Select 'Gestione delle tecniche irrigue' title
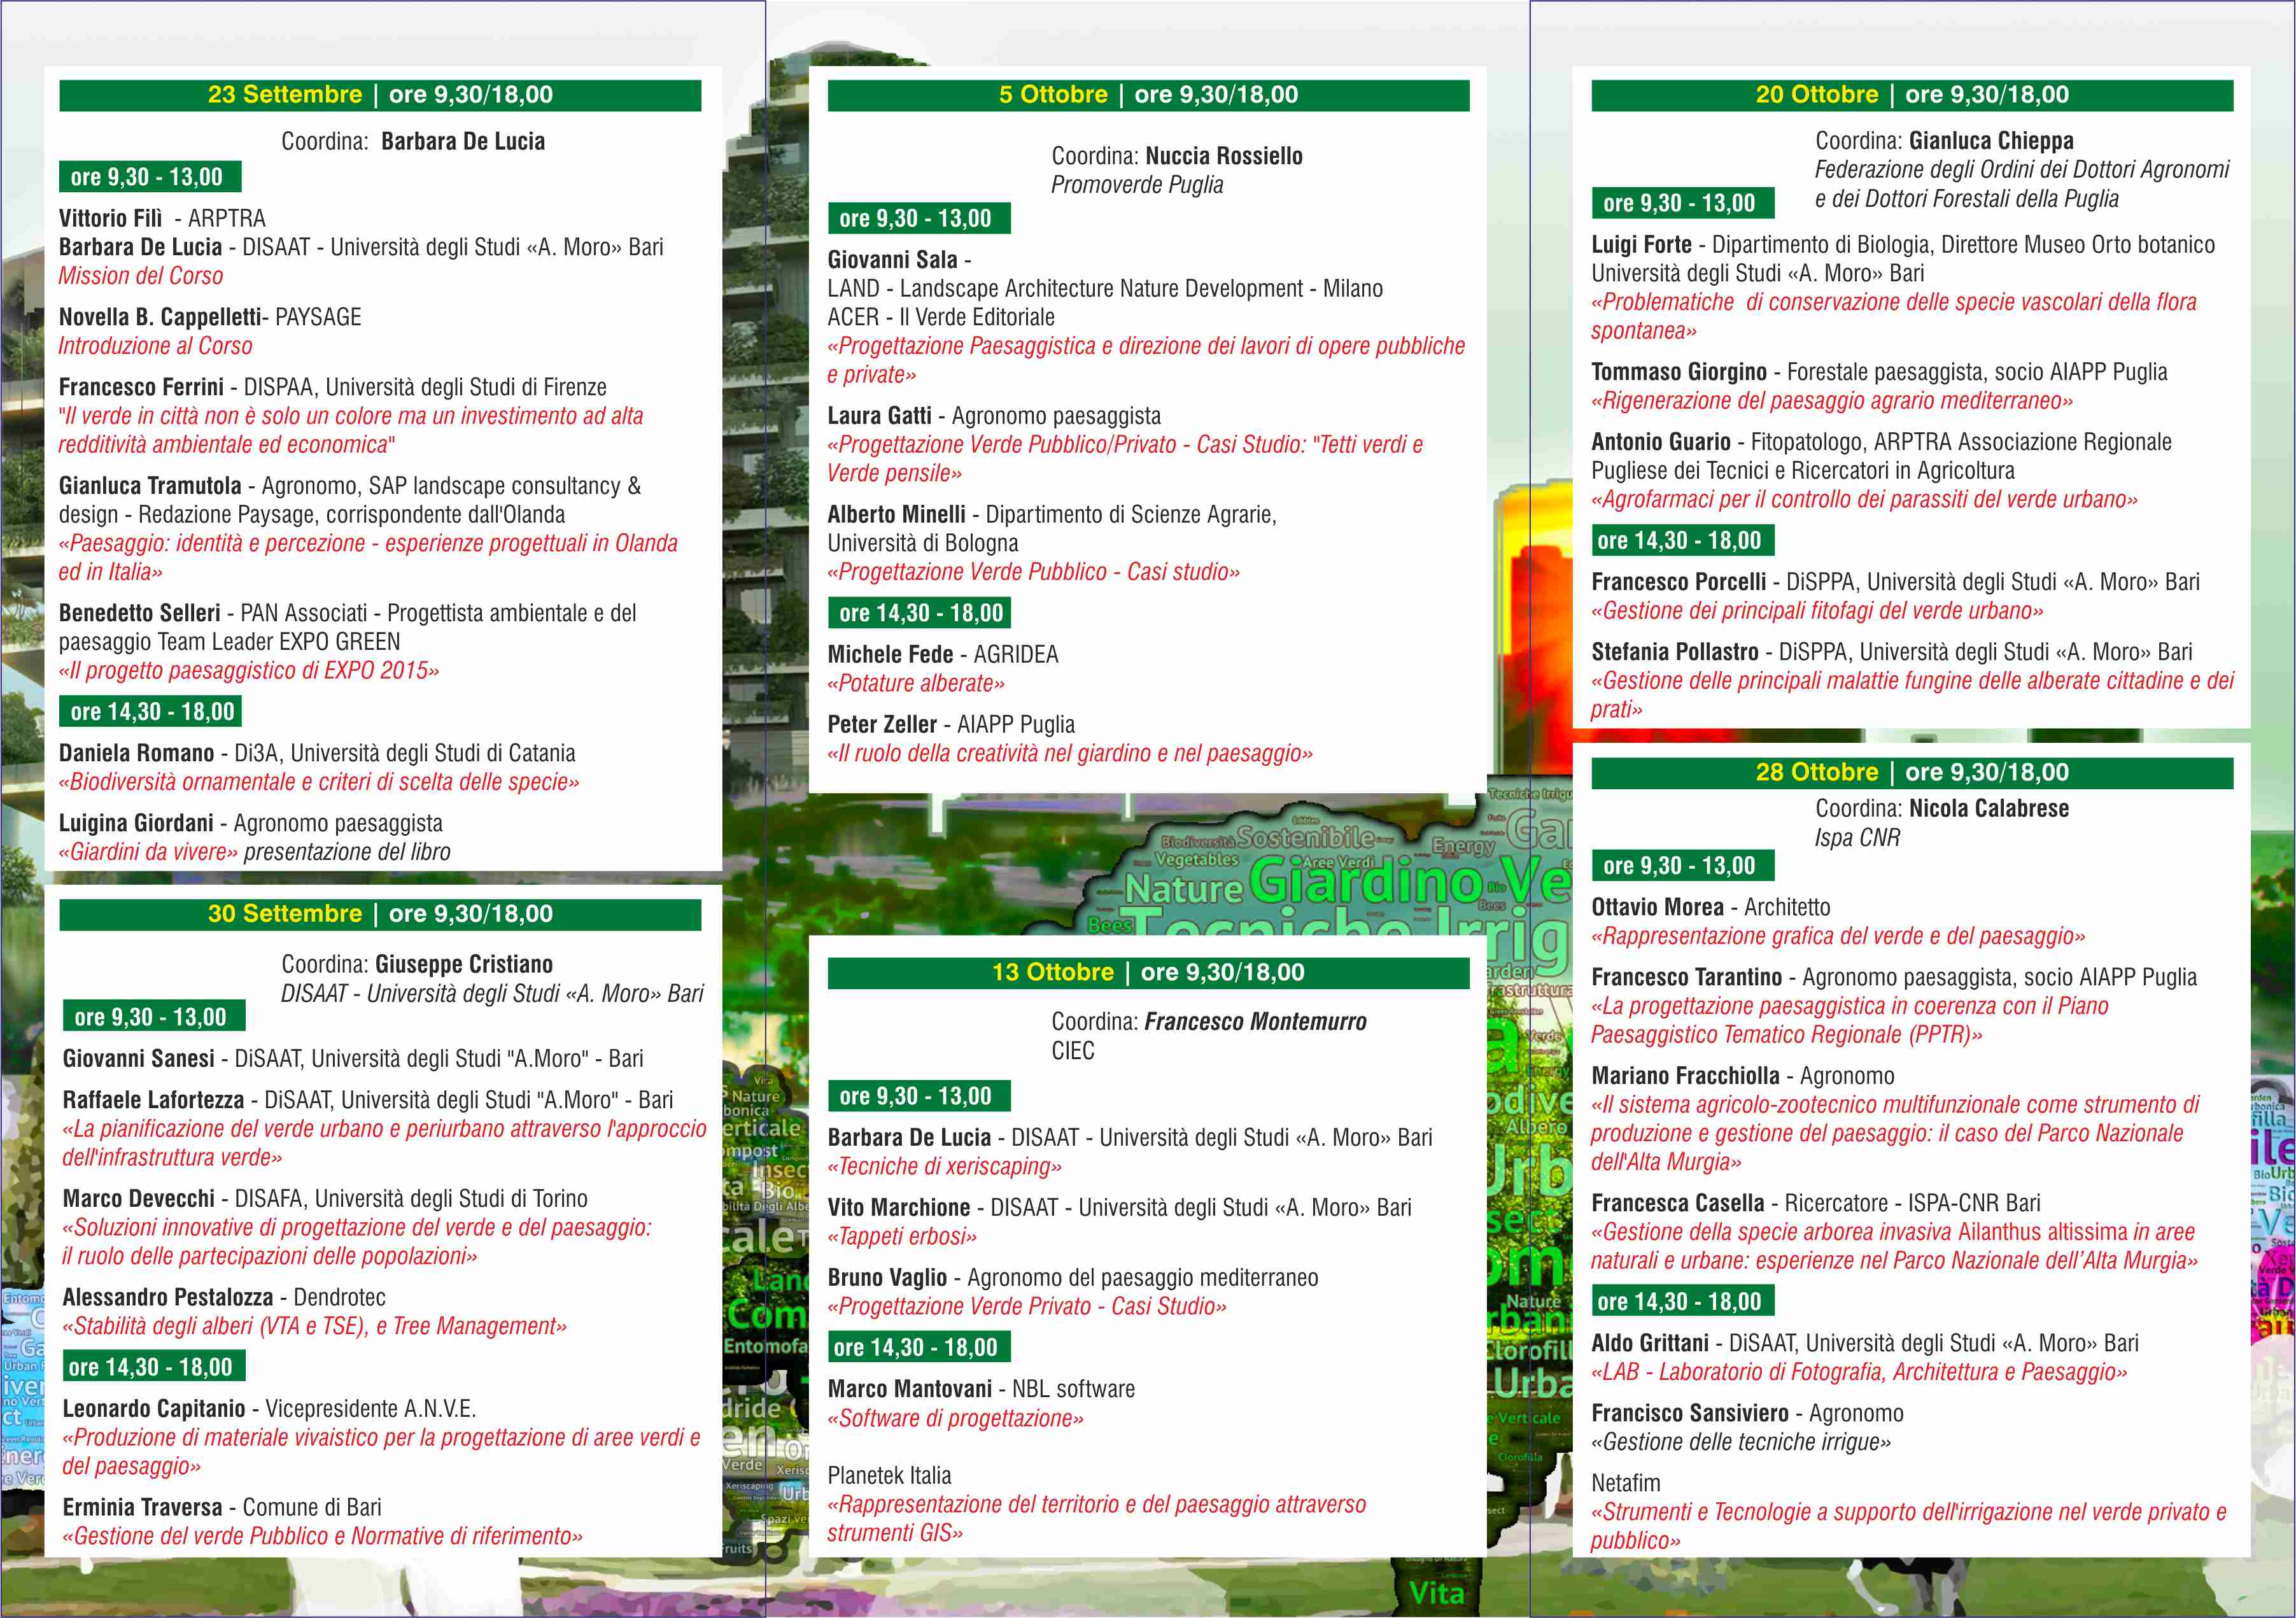Screen dimensions: 2296x1618 pyautogui.click(x=1741, y=1443)
